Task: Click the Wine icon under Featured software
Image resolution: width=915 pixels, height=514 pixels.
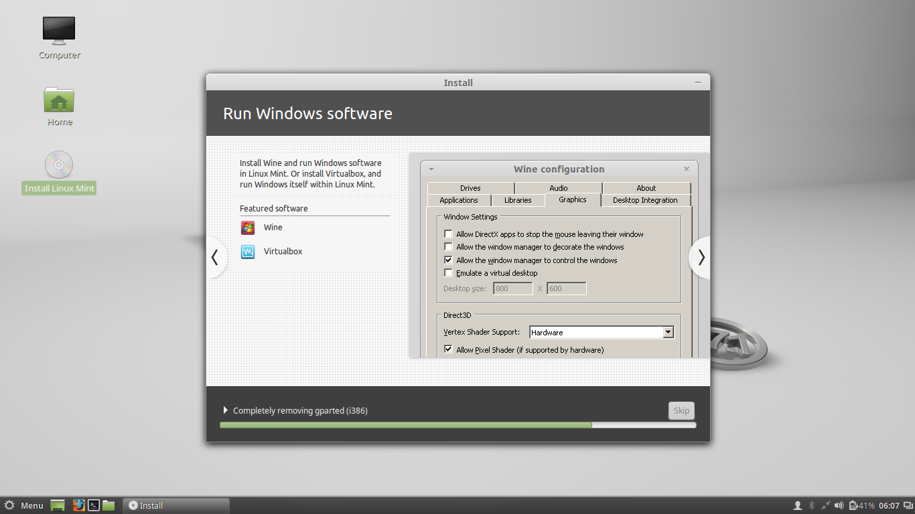Action: tap(248, 228)
